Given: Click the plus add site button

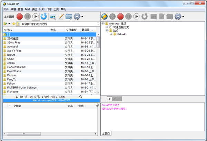Looking at the screenshot, I should coord(109,99).
